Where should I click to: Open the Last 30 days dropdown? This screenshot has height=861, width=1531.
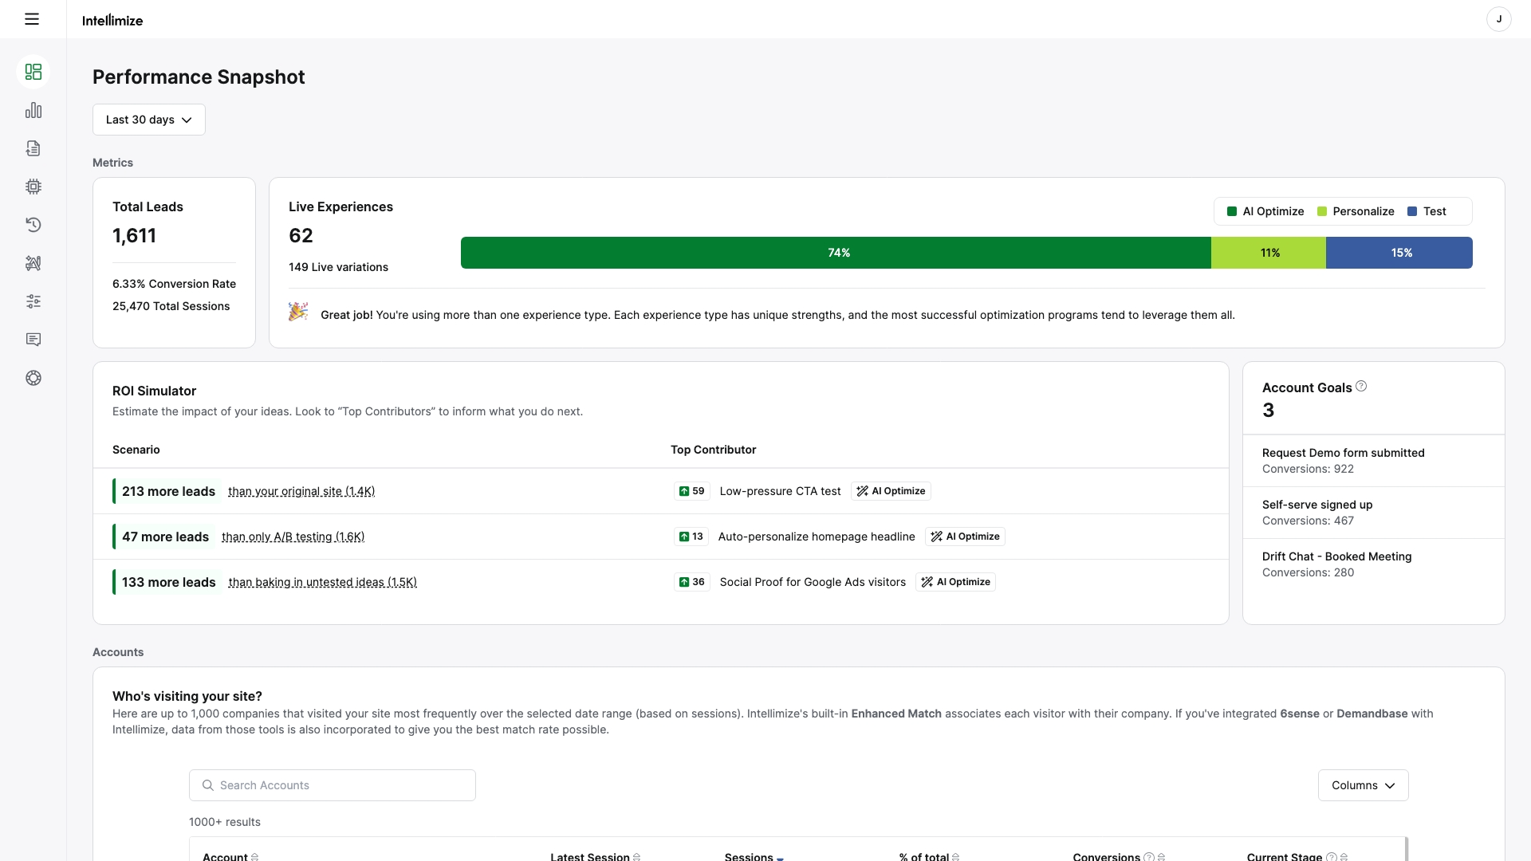149,120
